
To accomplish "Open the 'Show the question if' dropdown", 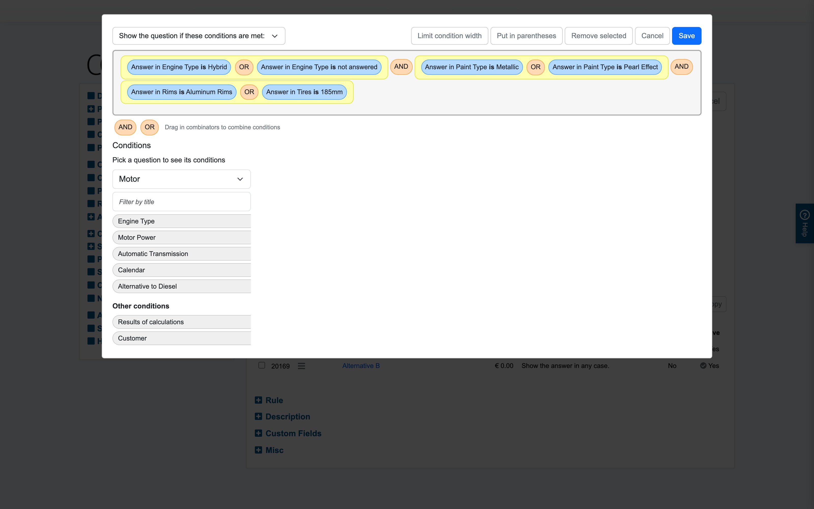I will [198, 36].
